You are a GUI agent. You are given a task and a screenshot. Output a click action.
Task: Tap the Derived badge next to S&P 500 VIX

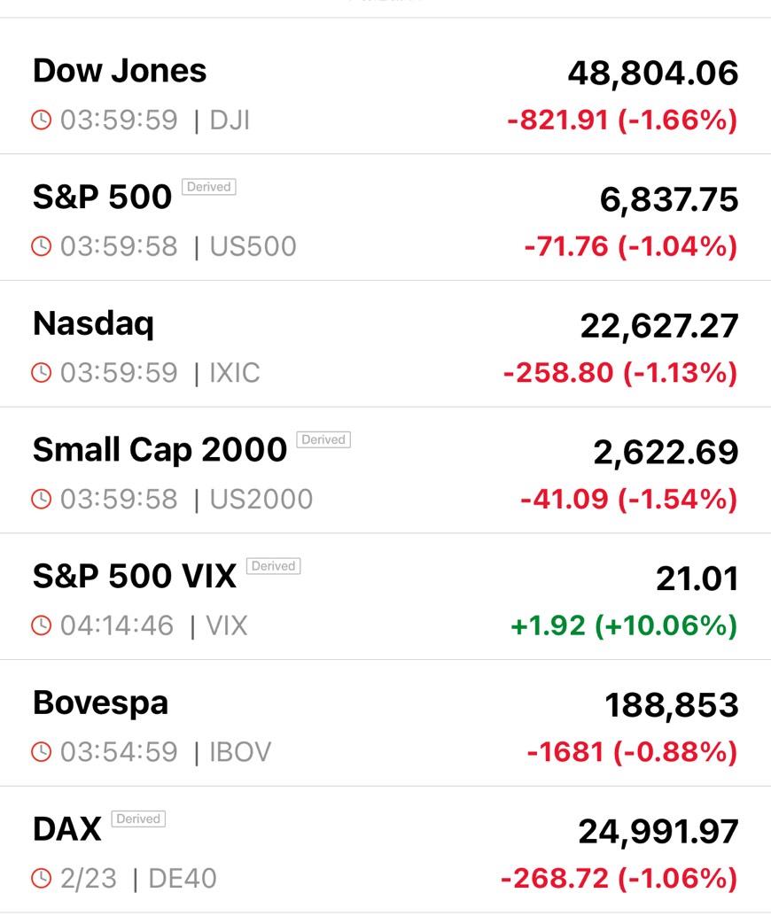(x=273, y=566)
